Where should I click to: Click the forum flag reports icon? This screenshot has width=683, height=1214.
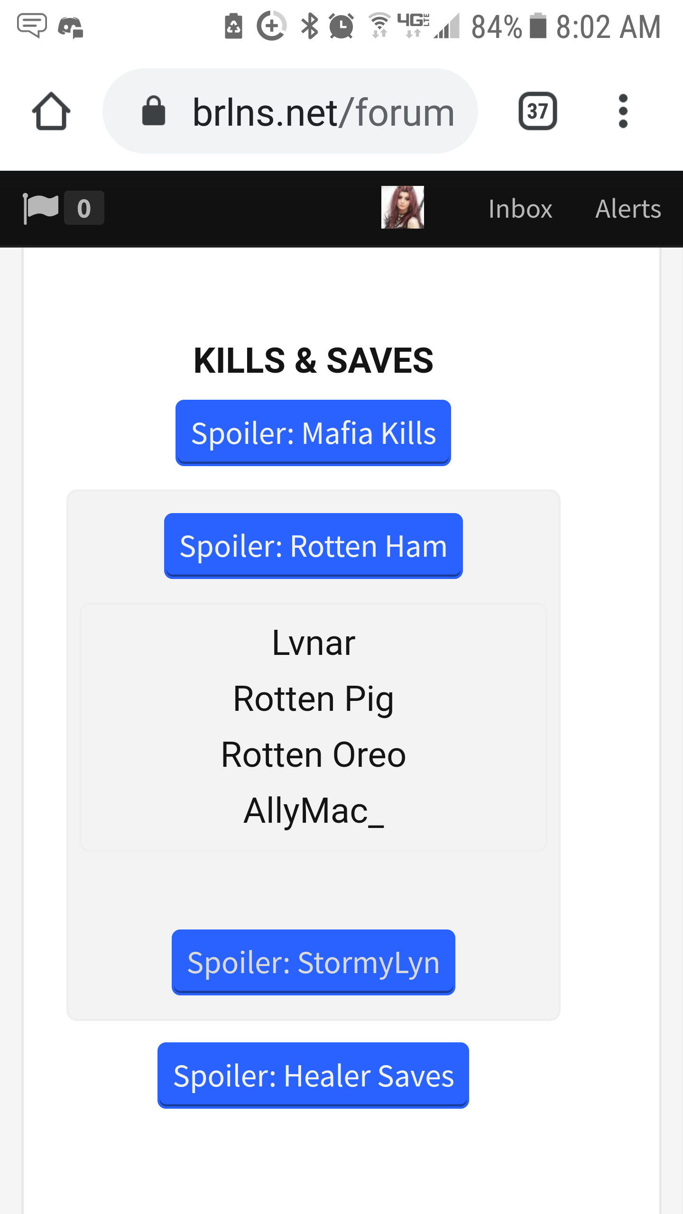(40, 208)
